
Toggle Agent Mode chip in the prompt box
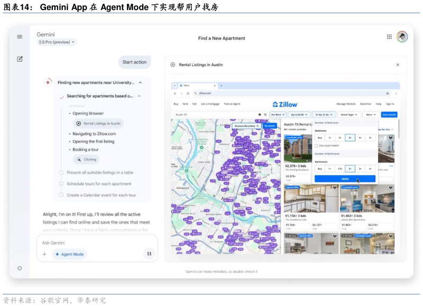coord(70,254)
